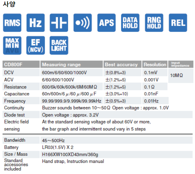195x174 pixels.
Task: Click the MAX MIN AVG icon
Action: tap(12, 45)
